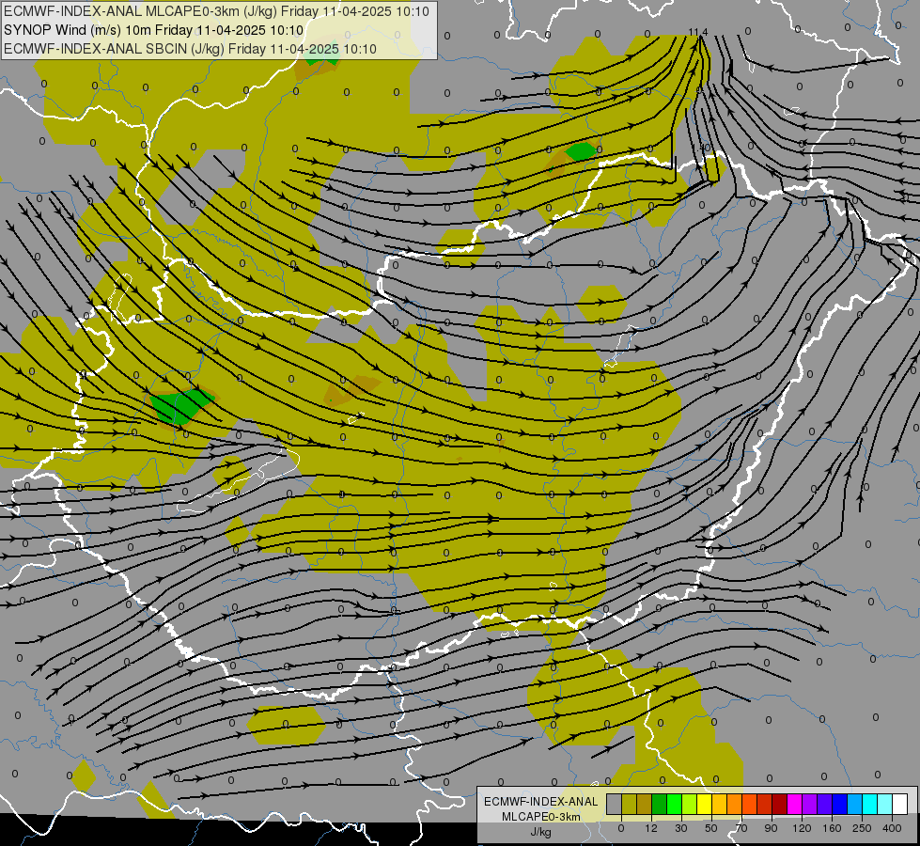Click the legend scale label 90
Image resolution: width=920 pixels, height=846 pixels.
(771, 828)
